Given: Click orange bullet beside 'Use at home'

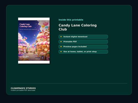Looking at the screenshot, I should point(61,52).
